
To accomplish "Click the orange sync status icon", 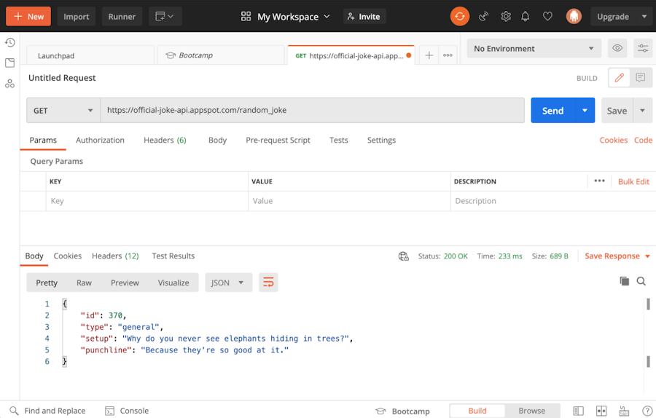I will (460, 16).
